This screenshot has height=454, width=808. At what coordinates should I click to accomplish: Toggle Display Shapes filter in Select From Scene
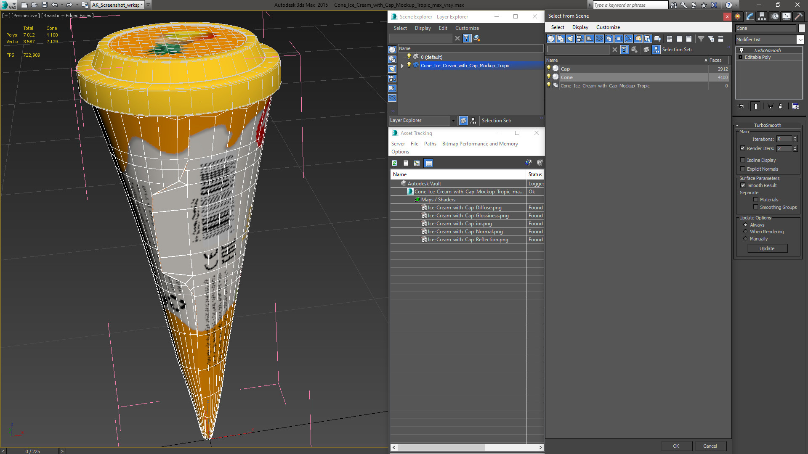pyautogui.click(x=561, y=39)
